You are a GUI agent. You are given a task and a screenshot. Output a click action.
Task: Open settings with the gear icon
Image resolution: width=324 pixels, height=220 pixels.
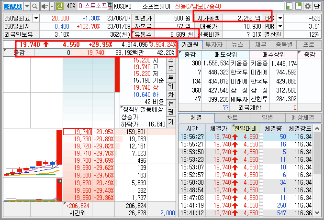pos(307,6)
